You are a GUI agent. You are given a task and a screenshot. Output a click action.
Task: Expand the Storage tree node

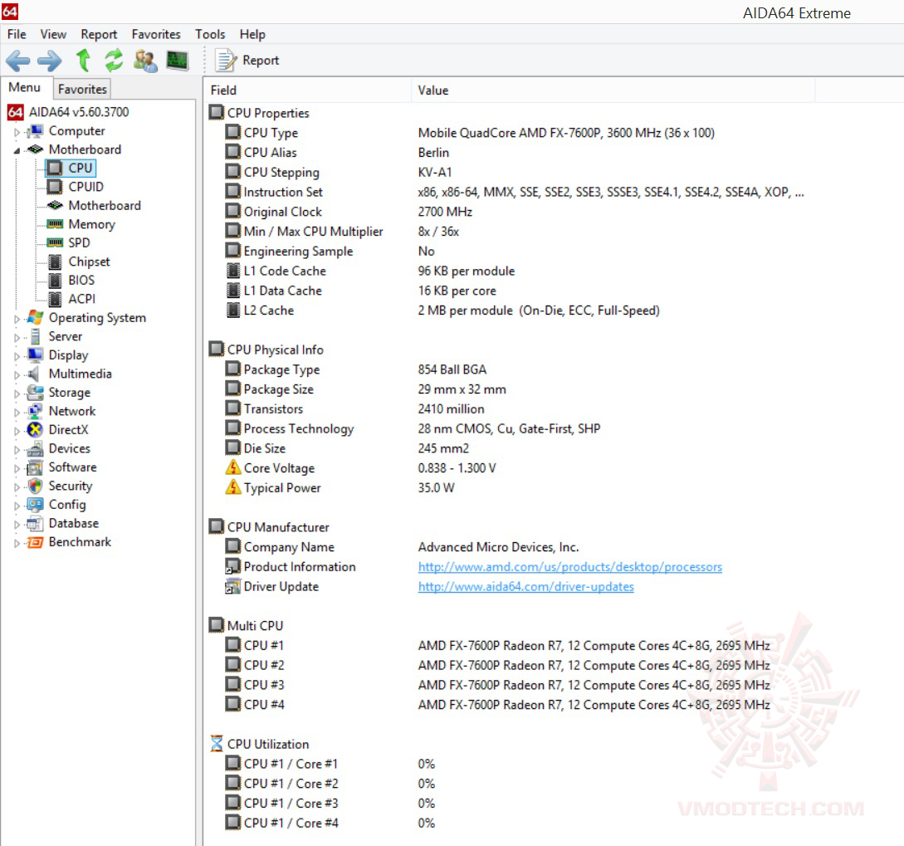[x=17, y=394]
